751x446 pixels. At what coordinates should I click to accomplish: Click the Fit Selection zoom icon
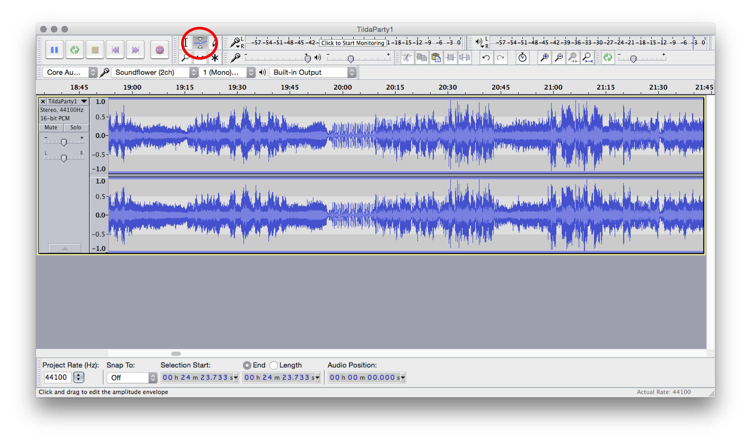[573, 57]
